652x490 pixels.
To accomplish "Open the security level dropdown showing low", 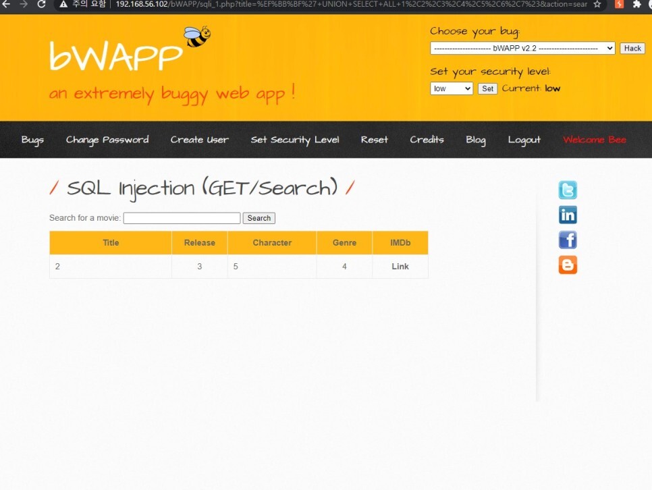I will (x=452, y=88).
